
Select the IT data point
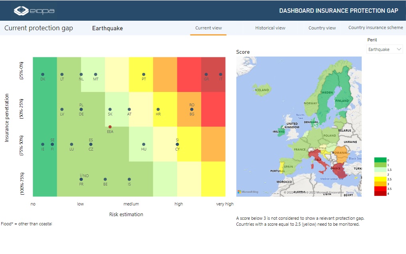pyautogui.click(x=221, y=74)
